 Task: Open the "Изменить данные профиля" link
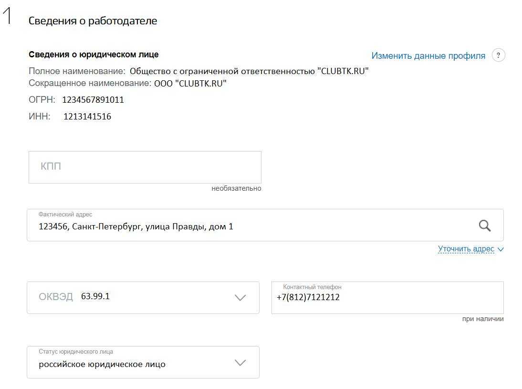coord(428,56)
